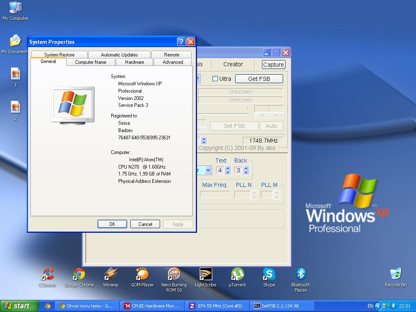Click the Get FSB button
The image size is (416, 312).
point(259,79)
